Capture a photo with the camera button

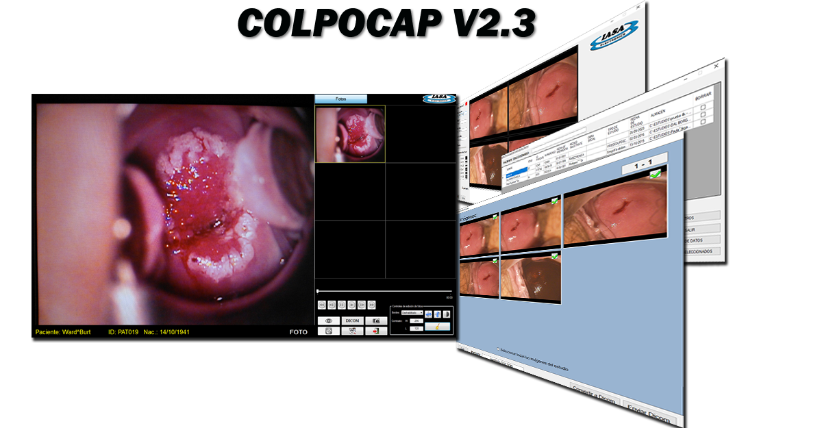click(375, 320)
